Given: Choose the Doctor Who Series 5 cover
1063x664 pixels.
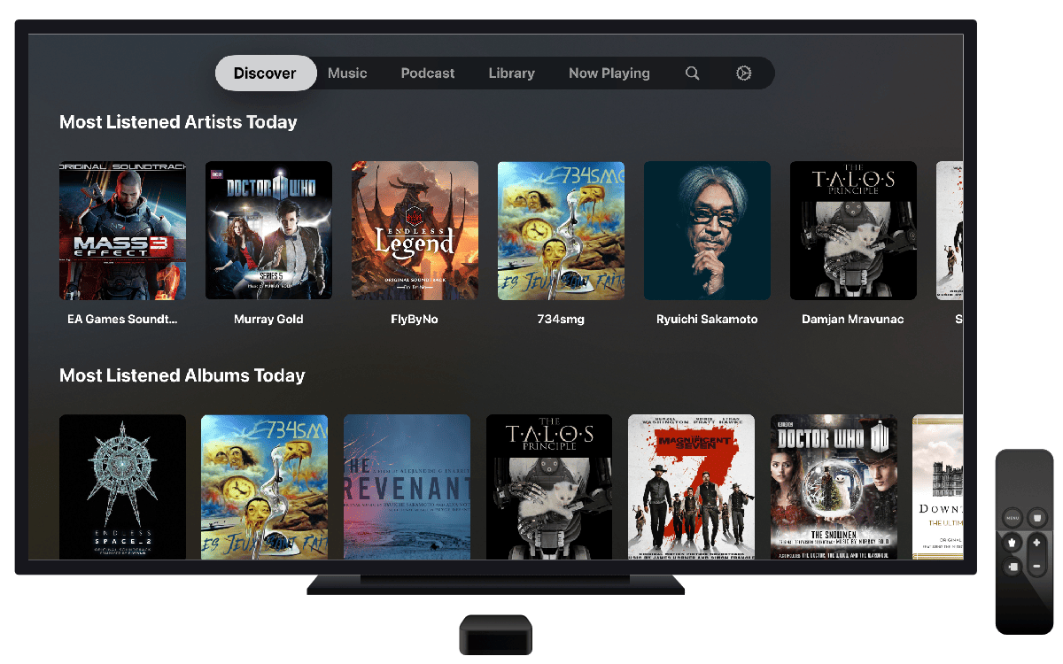Looking at the screenshot, I should coord(269,230).
